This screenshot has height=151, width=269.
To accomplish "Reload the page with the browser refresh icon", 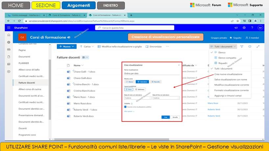I will (x=19, y=21).
